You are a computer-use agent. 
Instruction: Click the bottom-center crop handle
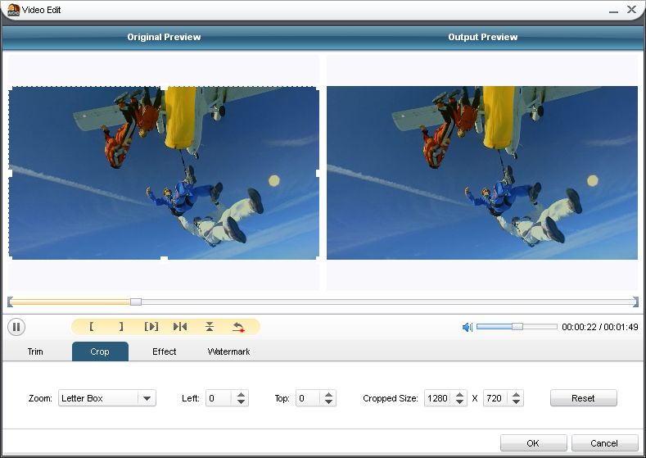coord(164,258)
